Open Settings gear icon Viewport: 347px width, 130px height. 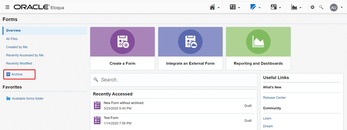(x=312, y=7)
